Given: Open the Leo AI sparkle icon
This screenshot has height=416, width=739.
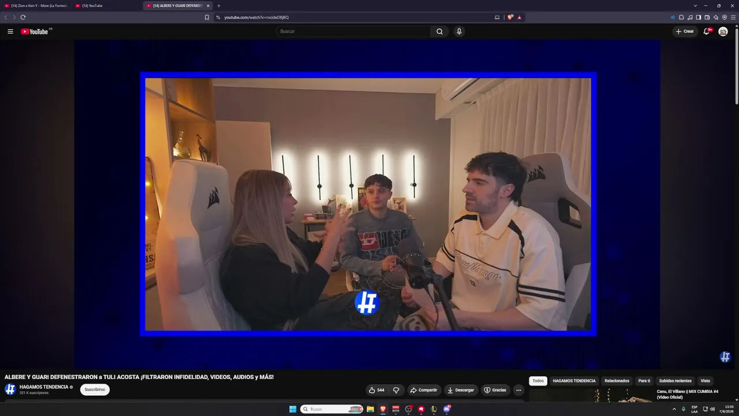Looking at the screenshot, I should tap(716, 17).
